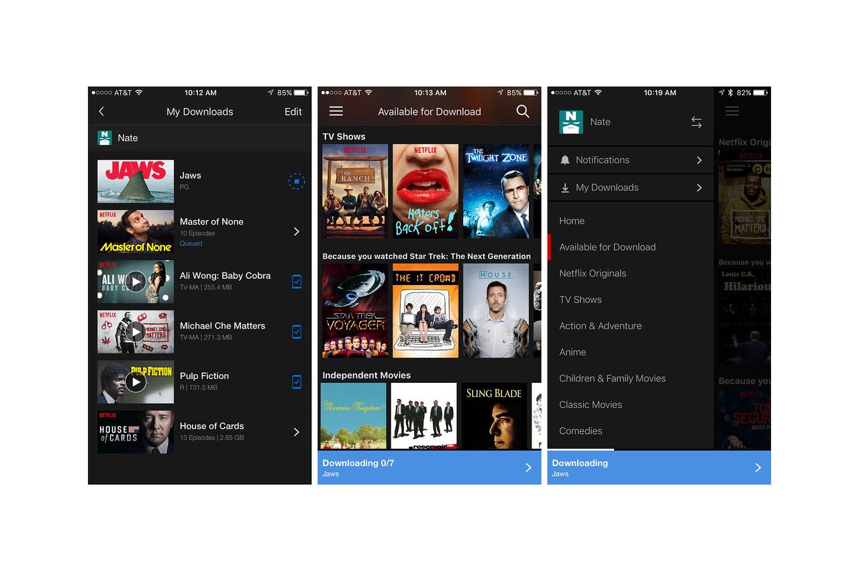This screenshot has height=572, width=859.
Task: Tap Nate avatar in side menu
Action: click(x=571, y=122)
